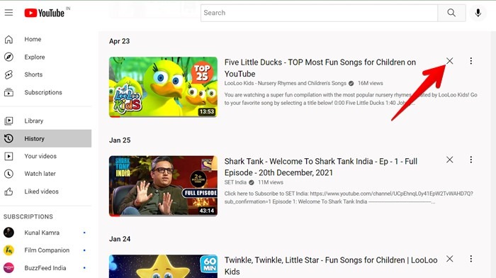Open Twinkle Twinkle Little Star thumbnail
This screenshot has height=278, width=496.
click(163, 266)
